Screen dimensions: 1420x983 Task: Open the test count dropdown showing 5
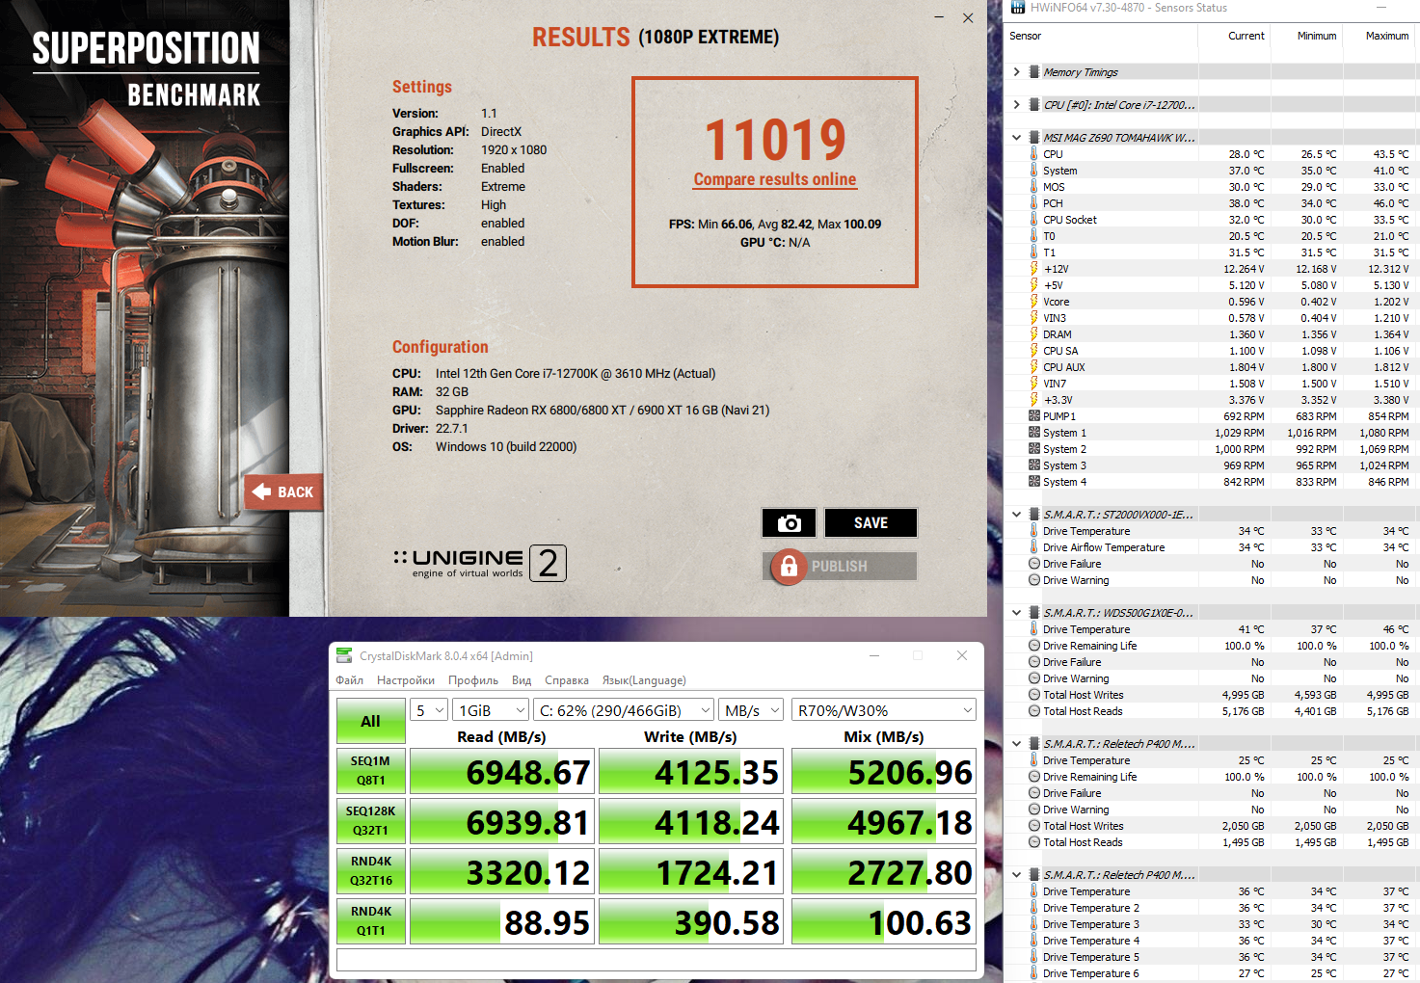coord(429,710)
